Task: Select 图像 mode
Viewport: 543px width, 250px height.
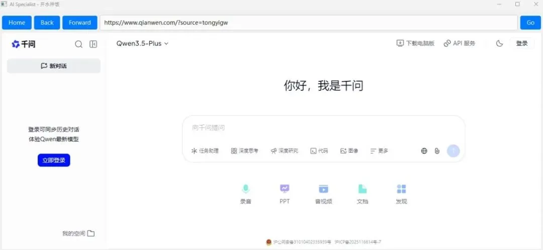Action: pyautogui.click(x=349, y=151)
